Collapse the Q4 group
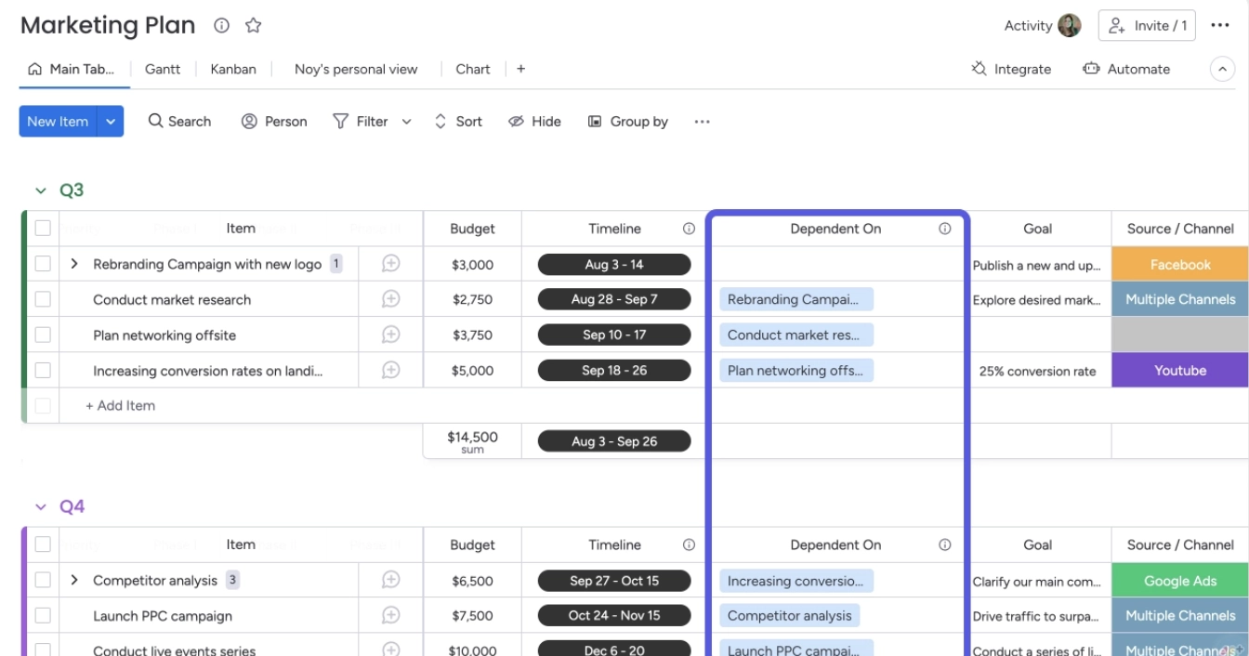1249x656 pixels. 41,506
